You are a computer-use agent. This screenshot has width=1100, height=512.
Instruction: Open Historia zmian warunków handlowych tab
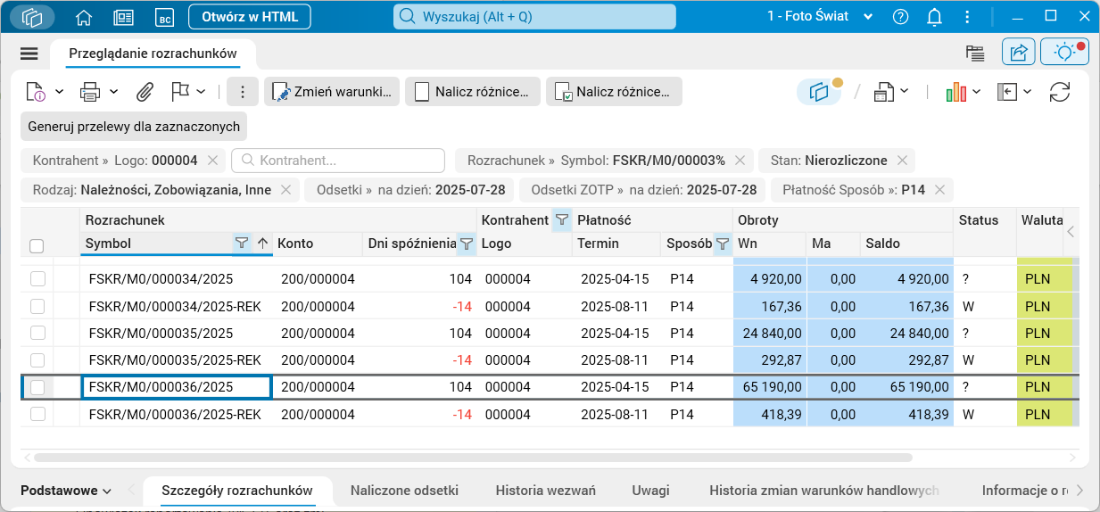pos(824,491)
